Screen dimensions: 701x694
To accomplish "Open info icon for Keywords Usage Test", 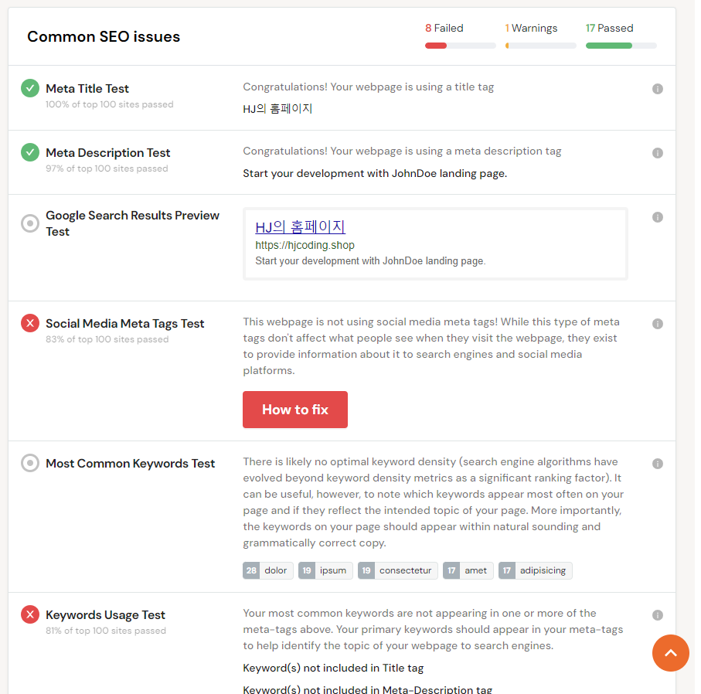I will pyautogui.click(x=657, y=615).
